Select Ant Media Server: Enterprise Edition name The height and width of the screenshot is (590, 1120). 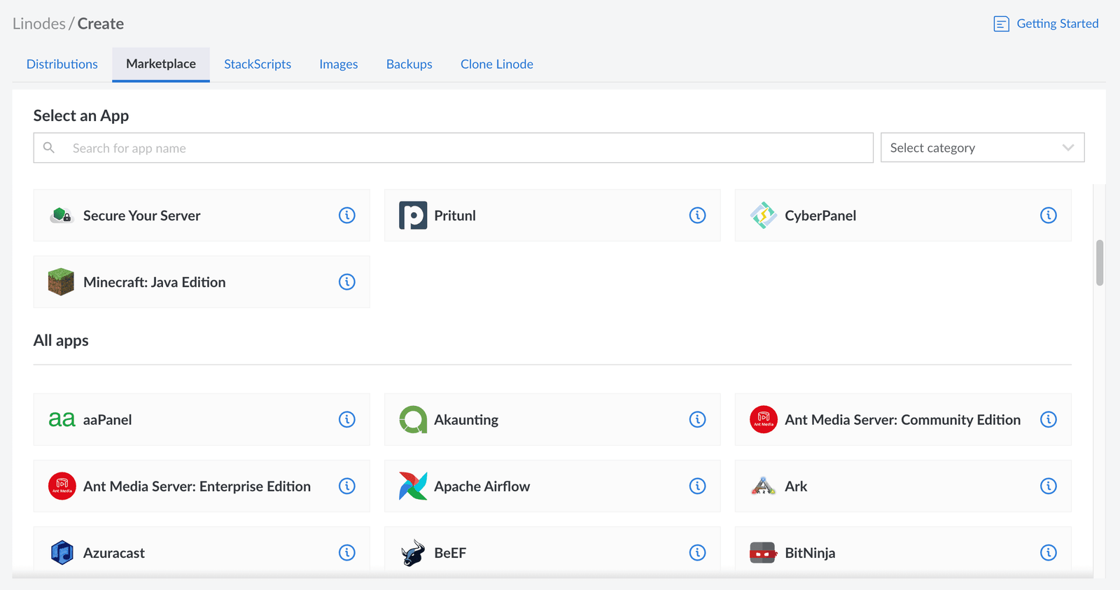pyautogui.click(x=197, y=486)
